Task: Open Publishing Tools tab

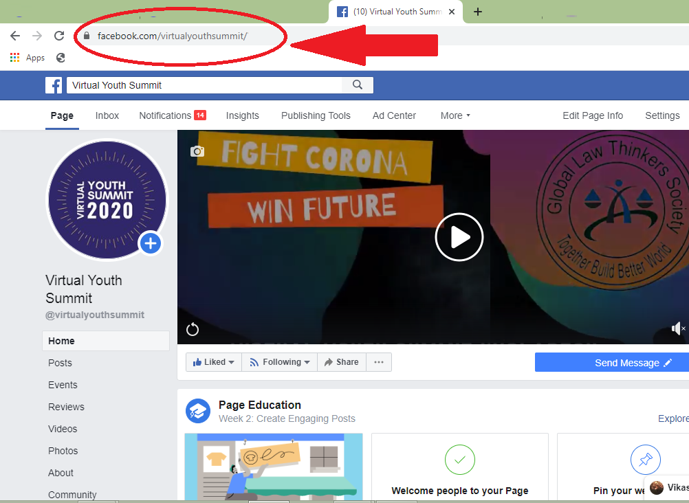Action: point(316,115)
